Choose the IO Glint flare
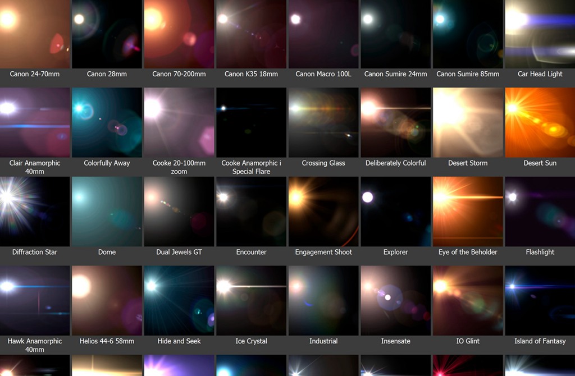This screenshot has height=376, width=575. [x=468, y=300]
